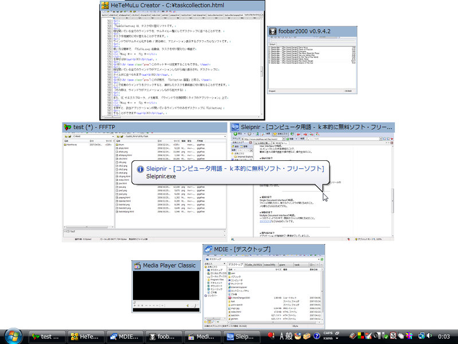
Task: Switch to the 'HeTe...' taskbar button
Action: [x=86, y=337]
